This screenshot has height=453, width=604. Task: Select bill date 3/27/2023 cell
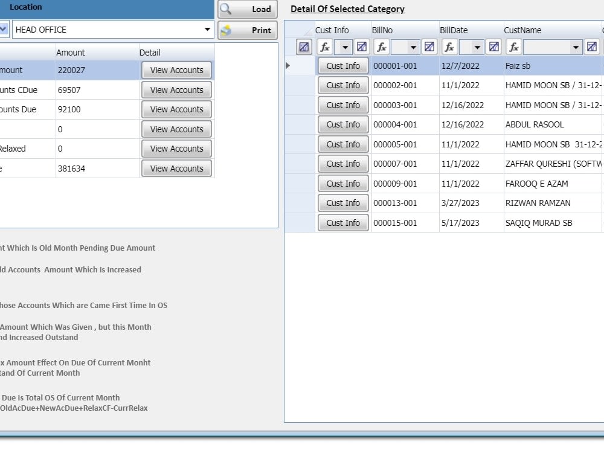(x=472, y=203)
